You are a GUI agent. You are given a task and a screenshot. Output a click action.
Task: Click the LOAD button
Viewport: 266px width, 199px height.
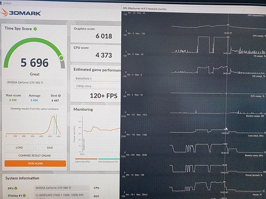click(19, 147)
